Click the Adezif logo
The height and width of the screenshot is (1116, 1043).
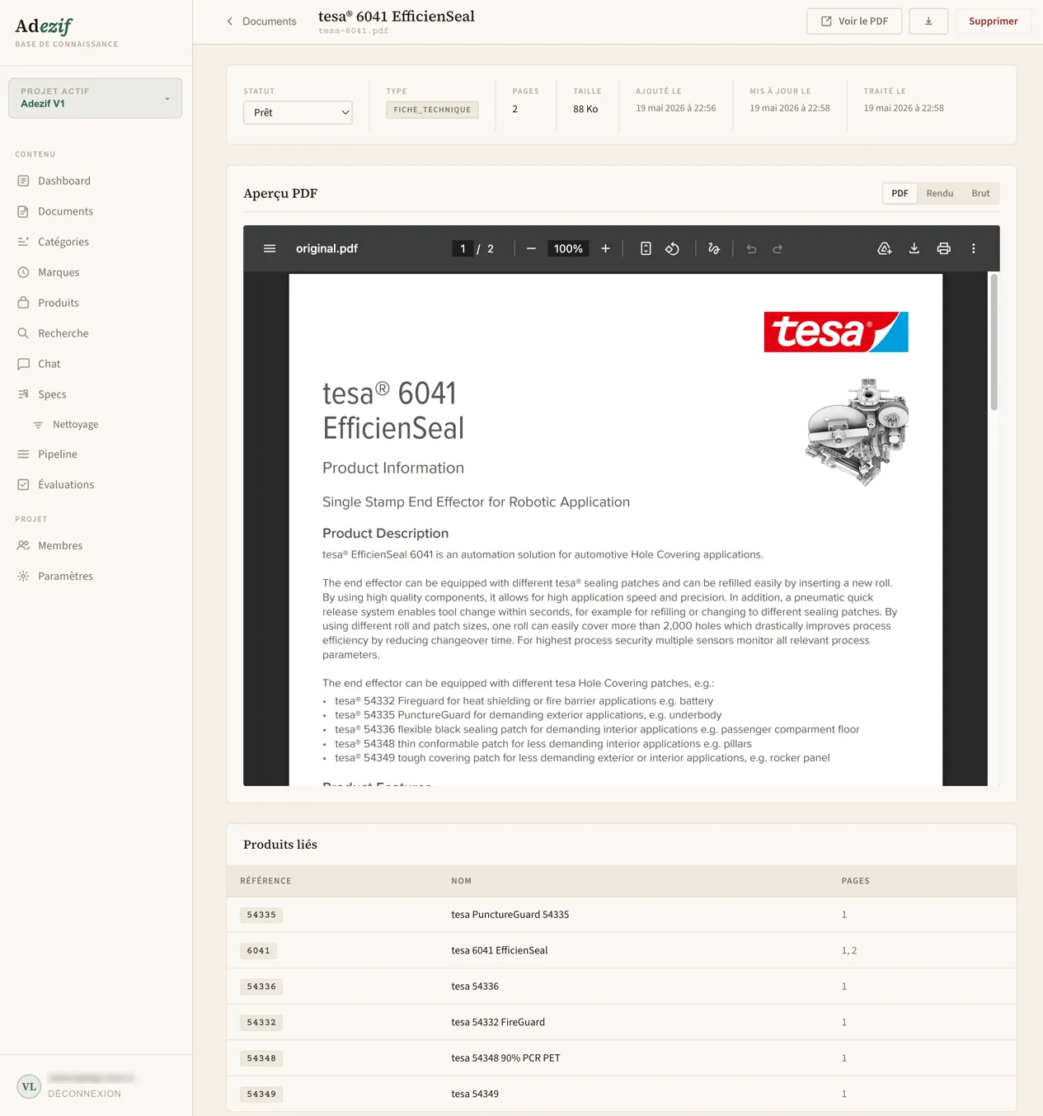coord(44,26)
